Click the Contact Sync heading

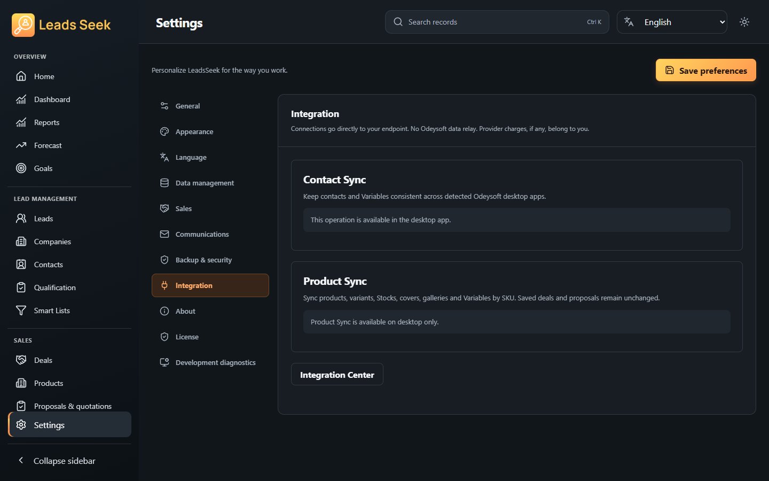coord(334,180)
